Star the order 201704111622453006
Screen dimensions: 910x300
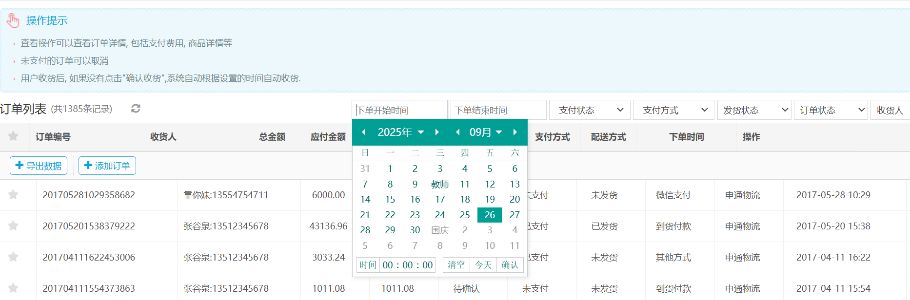point(13,257)
